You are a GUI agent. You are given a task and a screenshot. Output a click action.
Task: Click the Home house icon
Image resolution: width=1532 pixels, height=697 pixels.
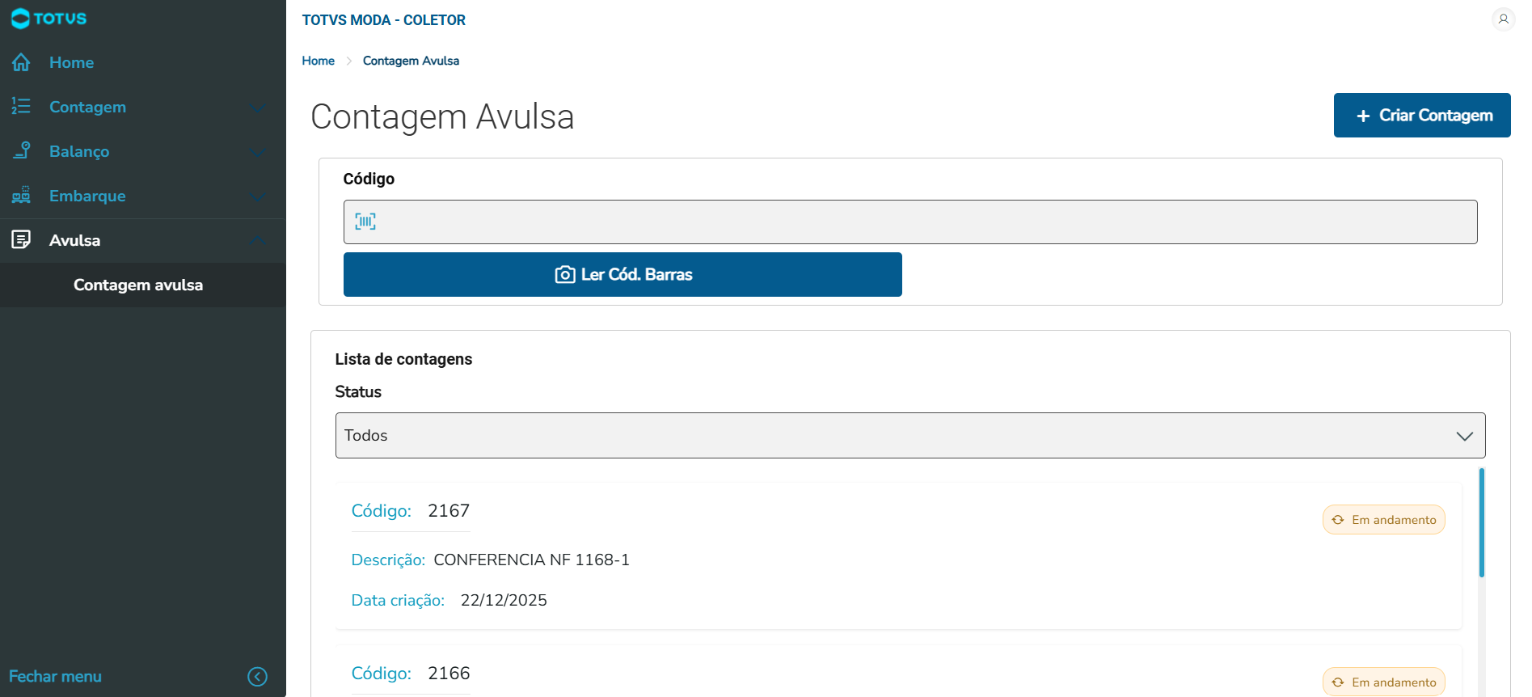coord(21,62)
